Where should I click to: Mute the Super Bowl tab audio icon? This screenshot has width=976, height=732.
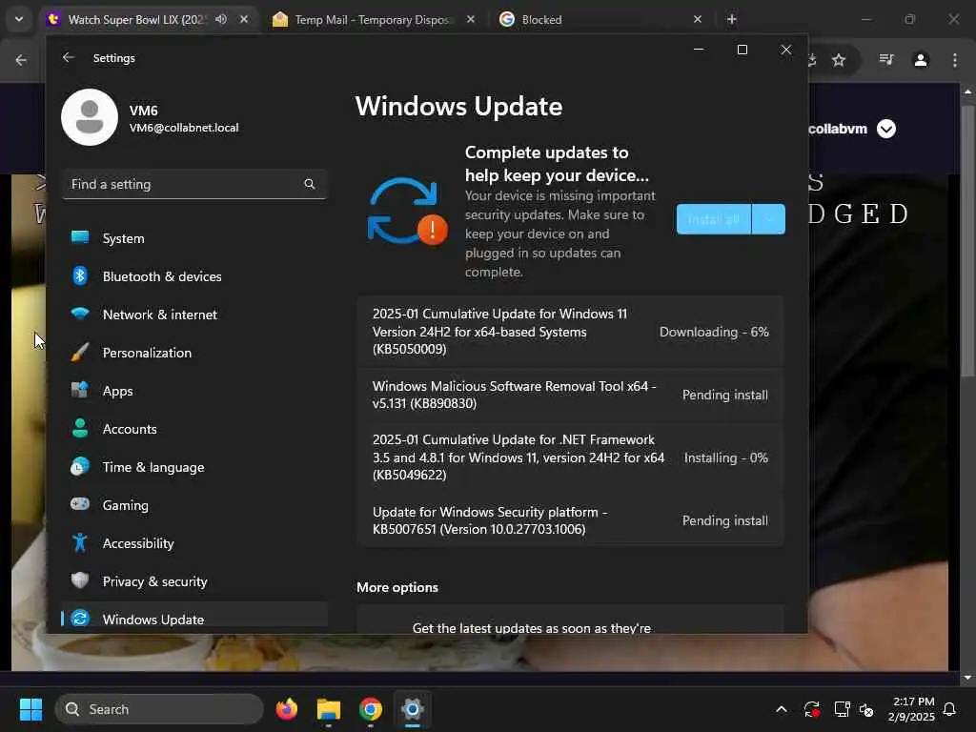click(221, 19)
